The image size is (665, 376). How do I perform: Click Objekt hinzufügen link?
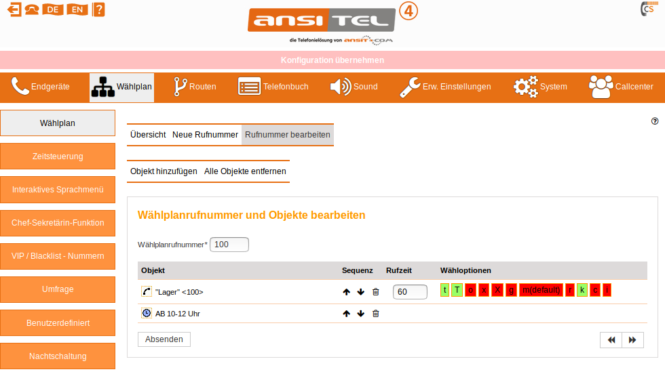click(x=164, y=171)
